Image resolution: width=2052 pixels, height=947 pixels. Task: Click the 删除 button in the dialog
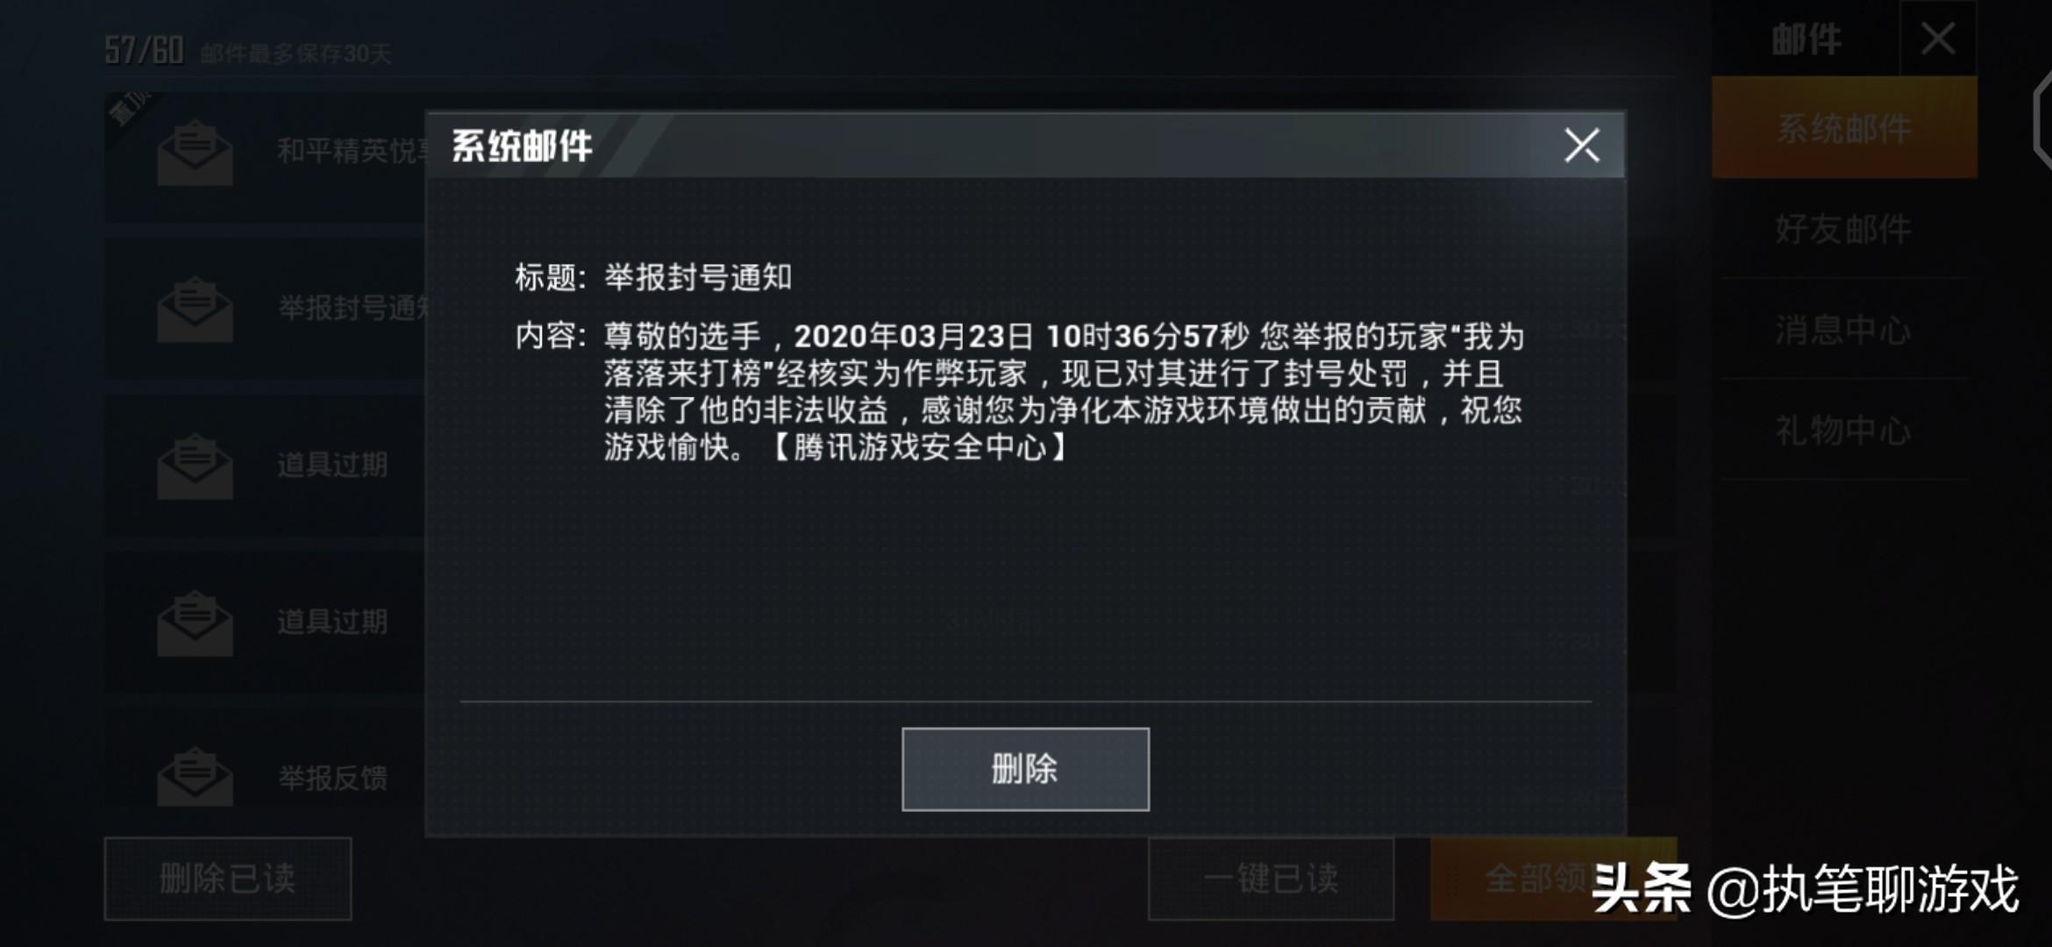1025,769
